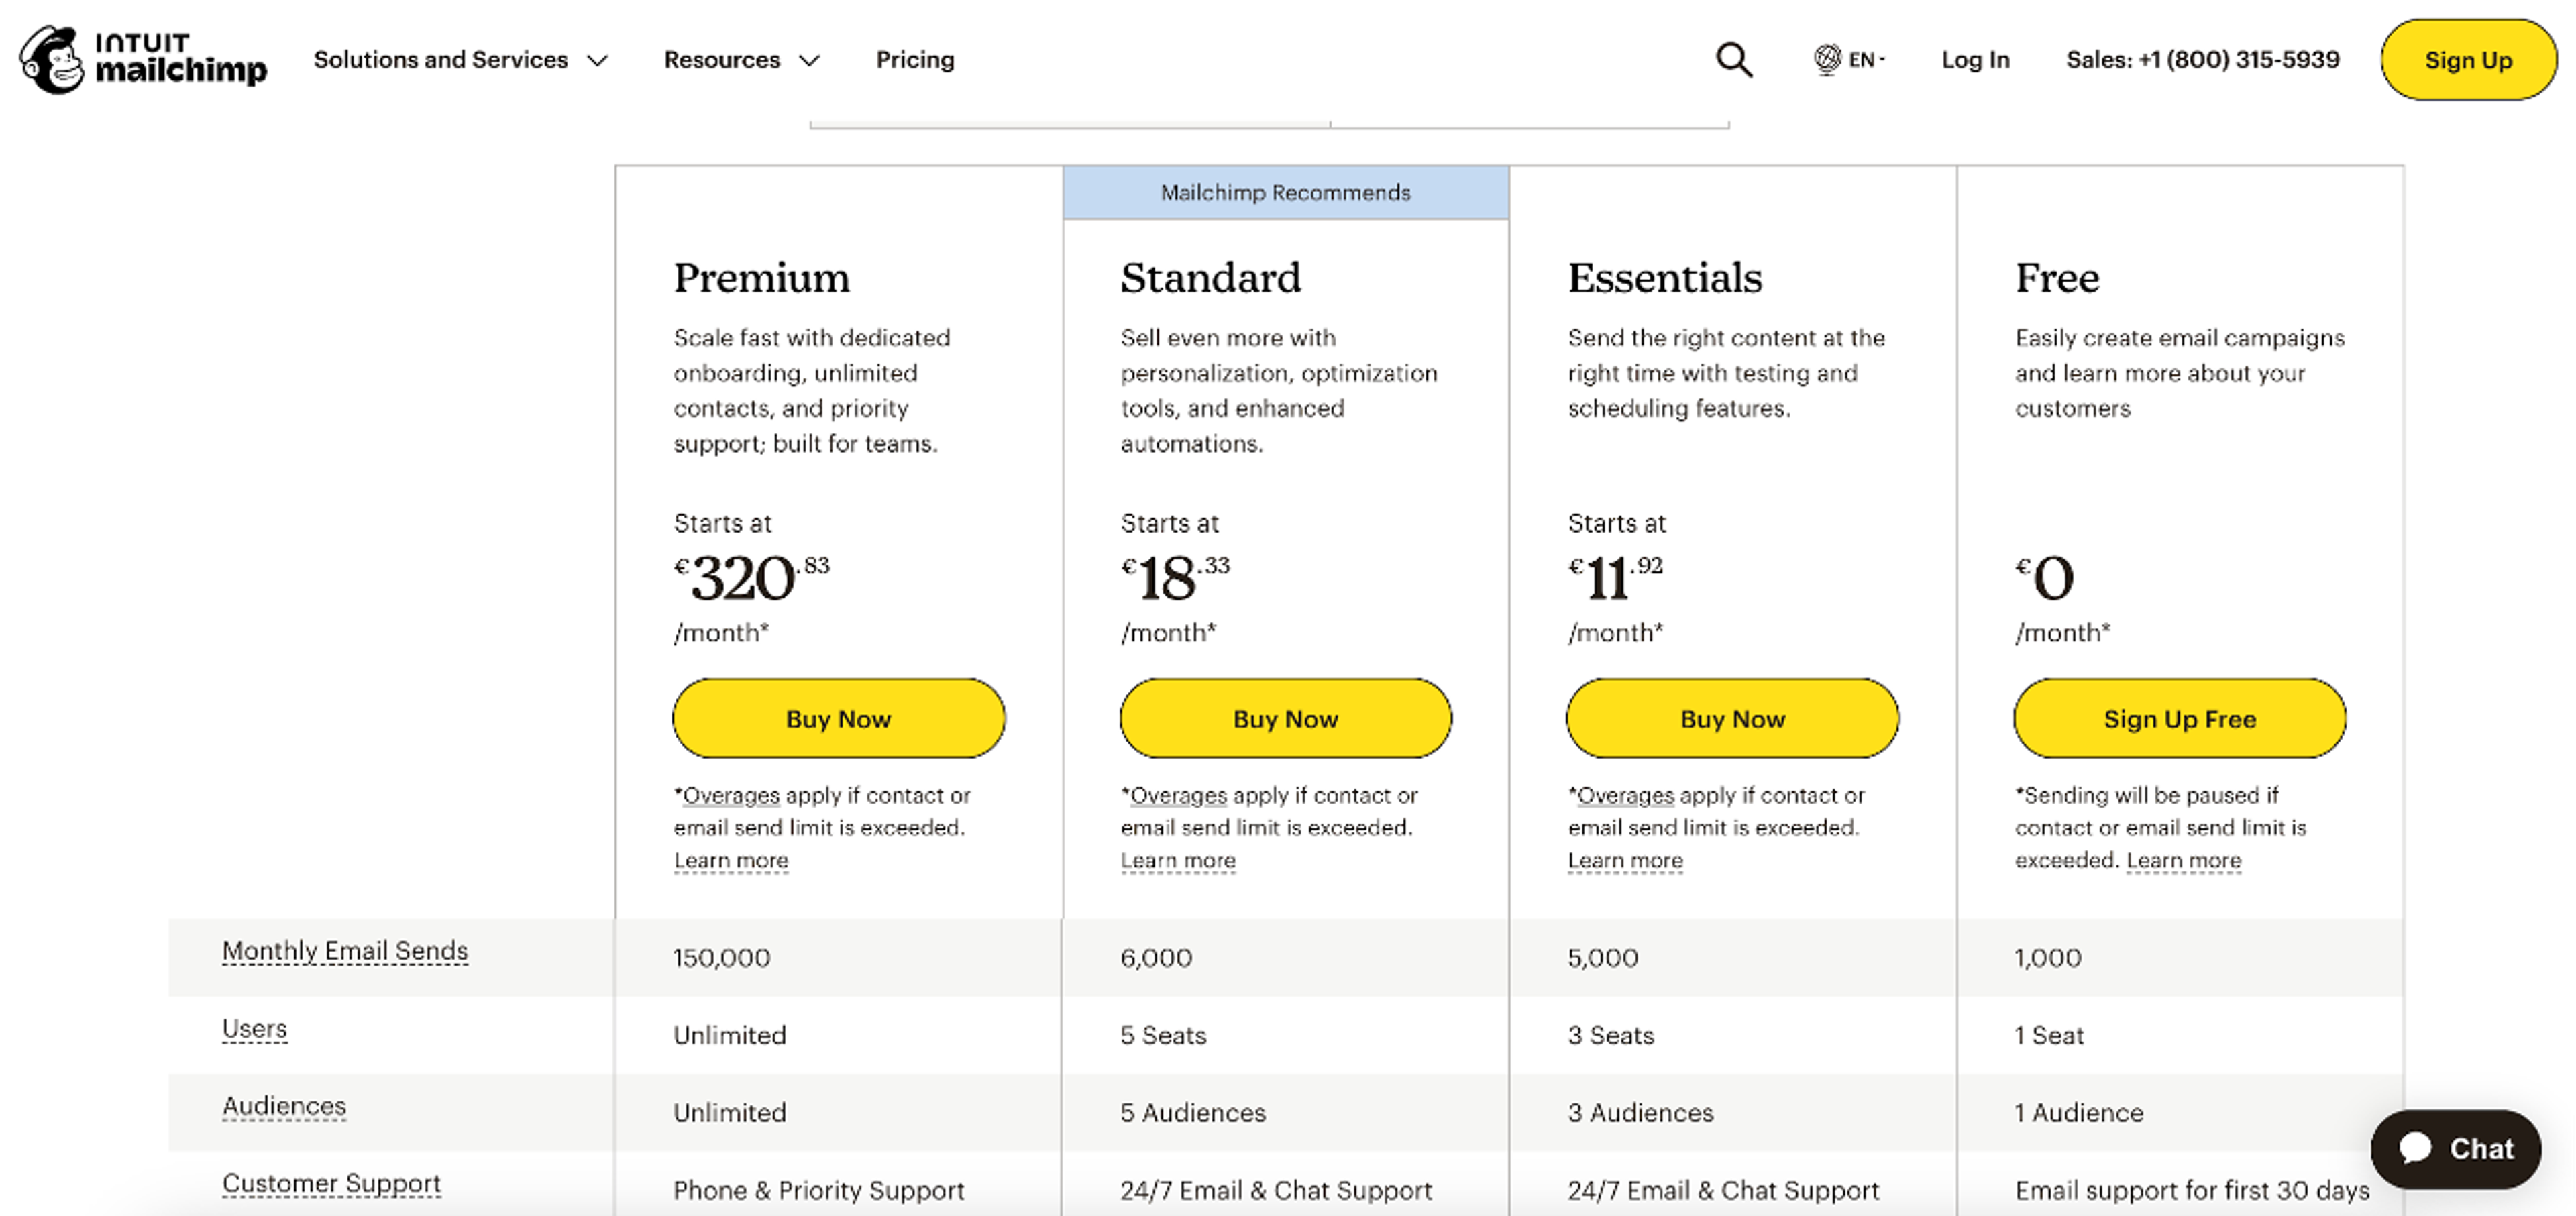Open the EN language selector
2576x1216 pixels.
tap(1864, 60)
